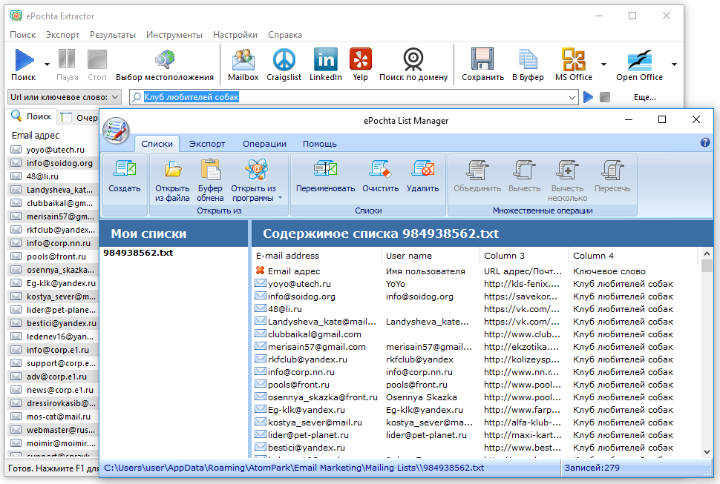
Task: Copy results with В Буфер icon
Action: pos(528,59)
